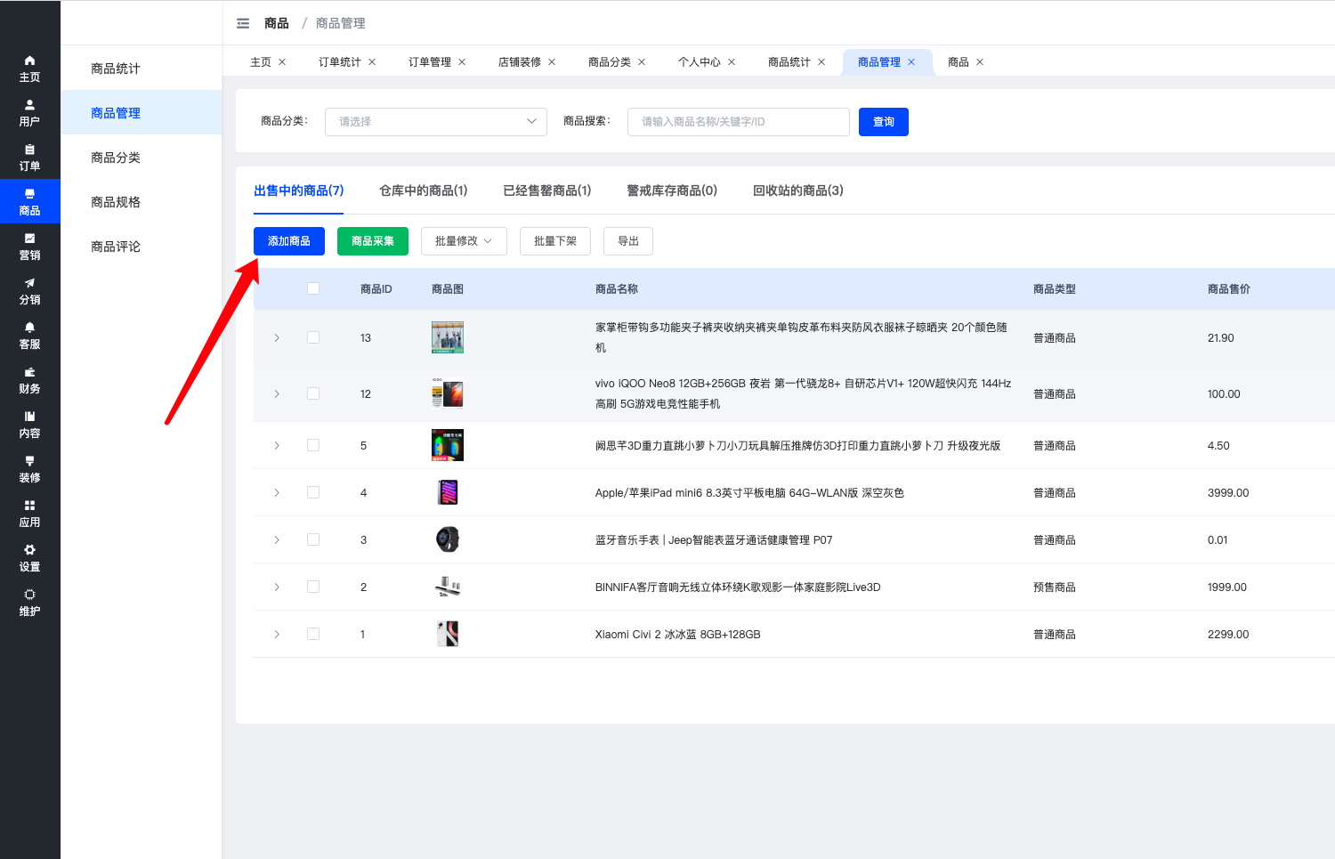Focus the 商品搜索 keyword input field
The height and width of the screenshot is (859, 1335).
pos(739,122)
